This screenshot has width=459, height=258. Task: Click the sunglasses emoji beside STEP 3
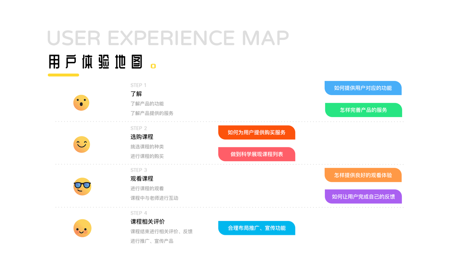pyautogui.click(x=82, y=186)
